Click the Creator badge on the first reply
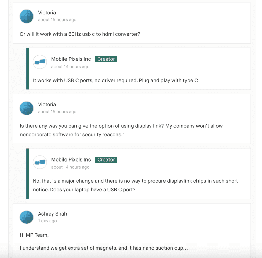This screenshot has width=262, height=258. point(106,59)
